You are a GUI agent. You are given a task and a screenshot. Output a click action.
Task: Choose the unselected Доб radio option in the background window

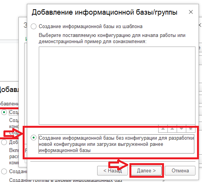click(4, 142)
